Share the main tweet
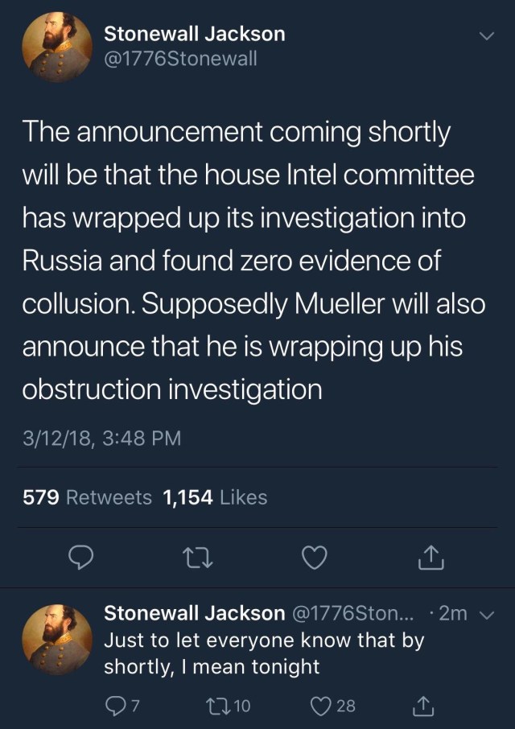515x729 pixels. click(429, 556)
